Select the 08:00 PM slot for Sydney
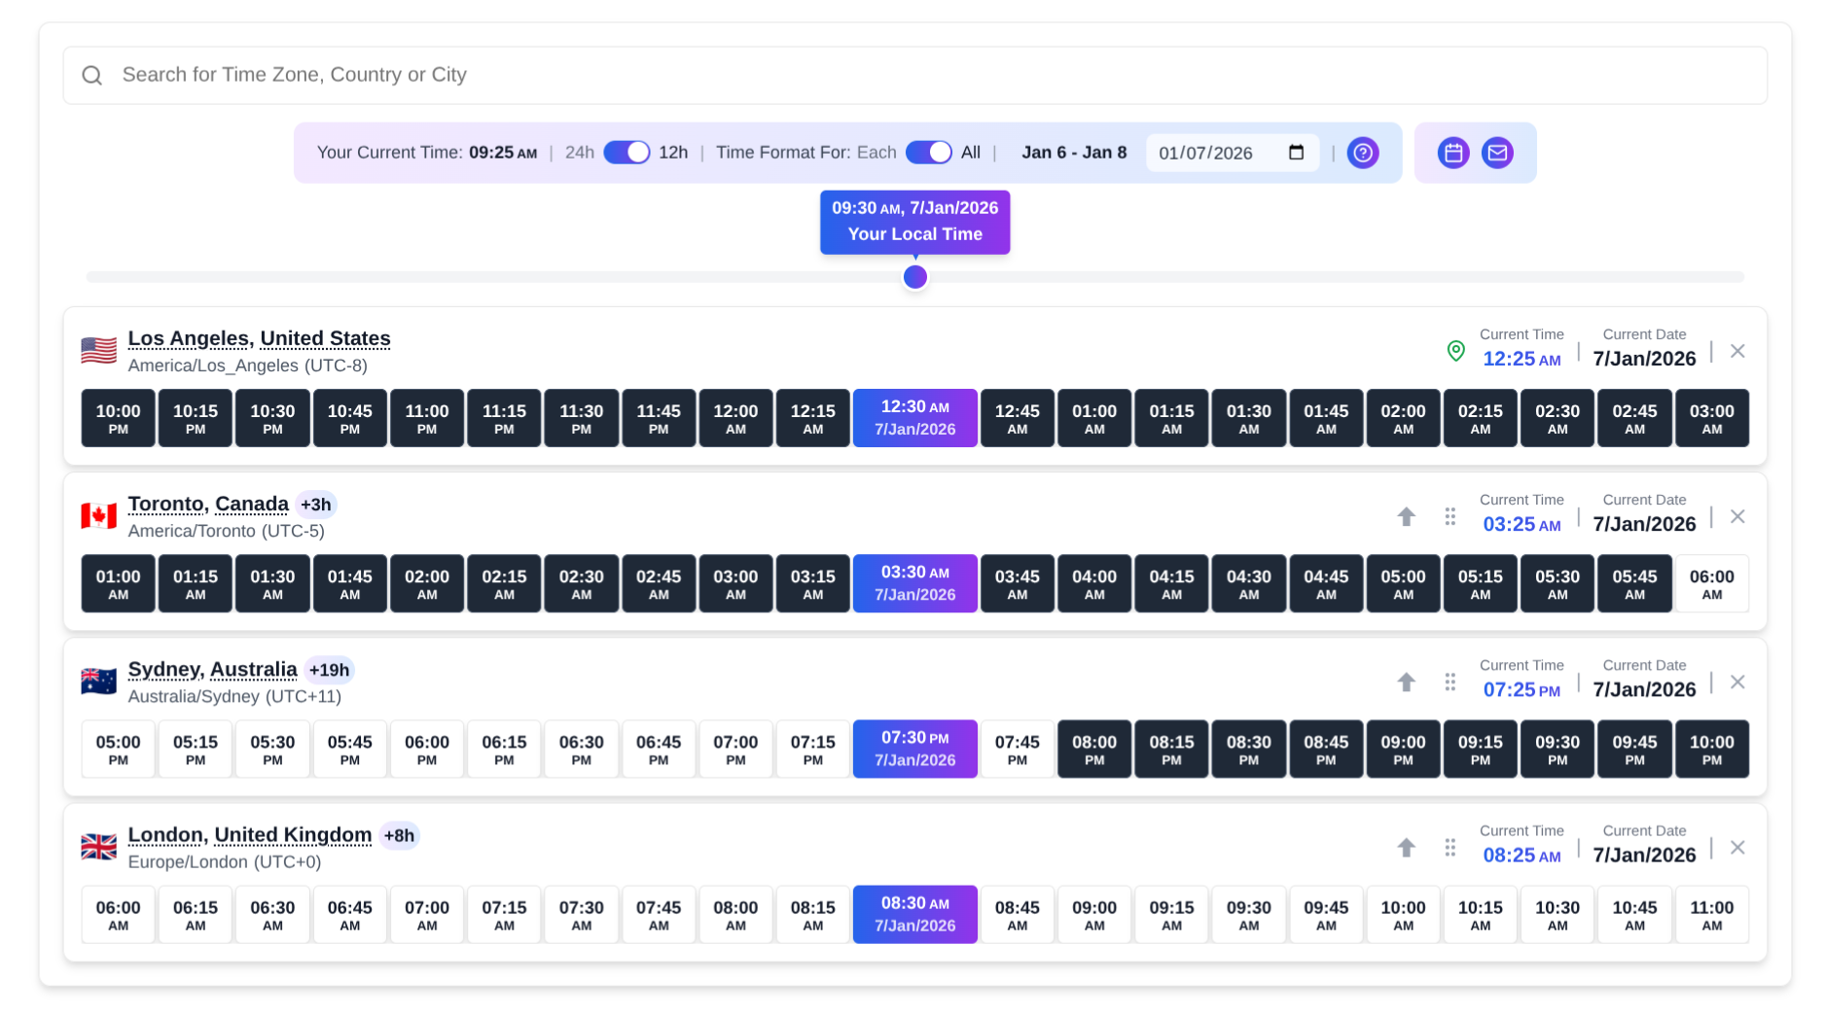The width and height of the screenshot is (1825, 1013). pyautogui.click(x=1093, y=749)
